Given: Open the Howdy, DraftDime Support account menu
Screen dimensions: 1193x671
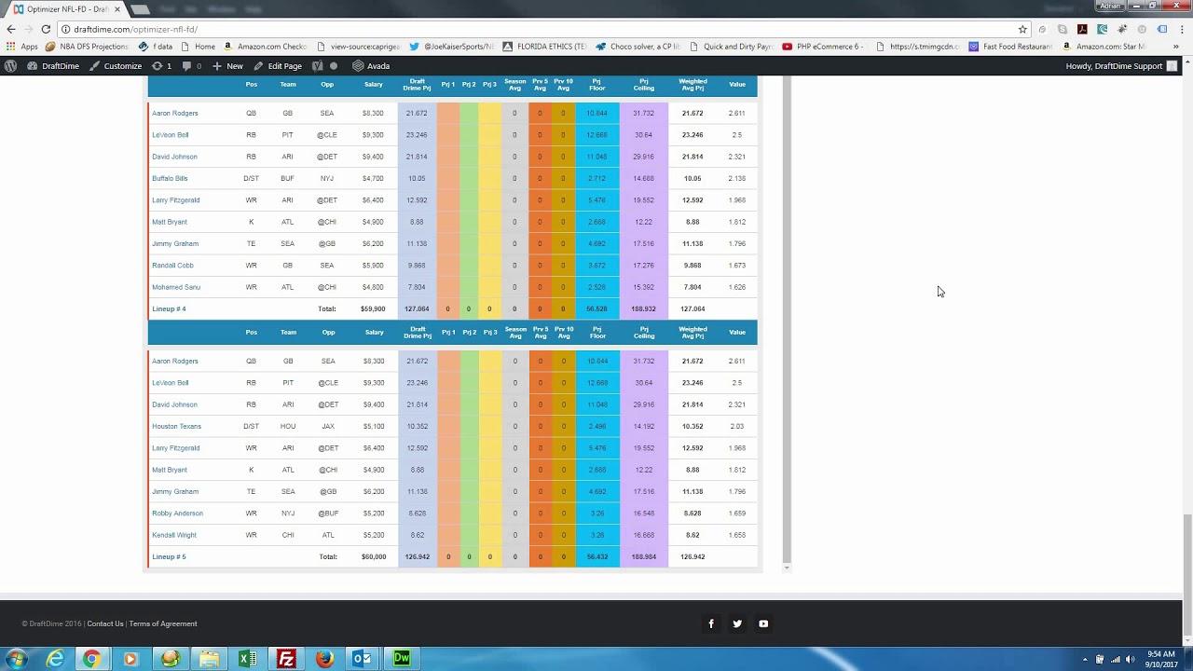Looking at the screenshot, I should pyautogui.click(x=1121, y=66).
